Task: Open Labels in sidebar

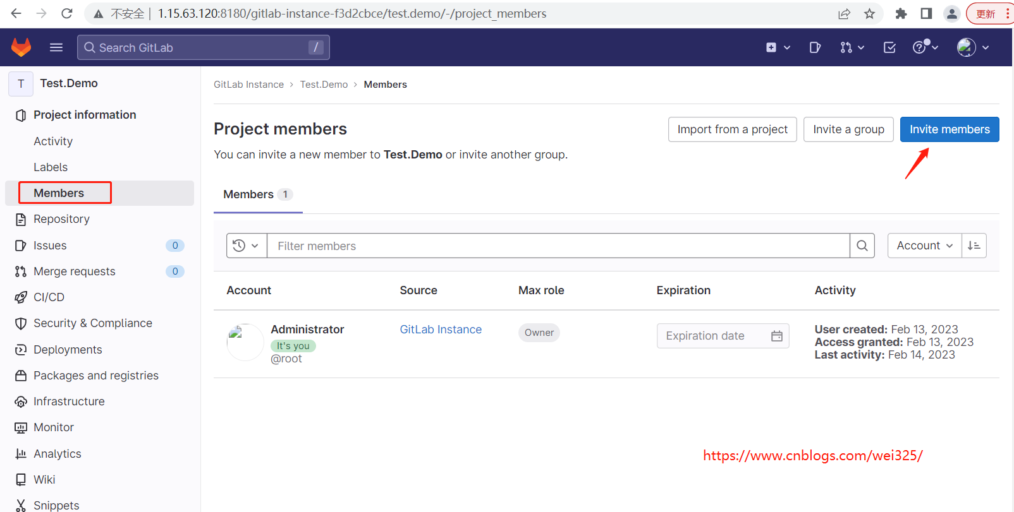Action: 51,167
